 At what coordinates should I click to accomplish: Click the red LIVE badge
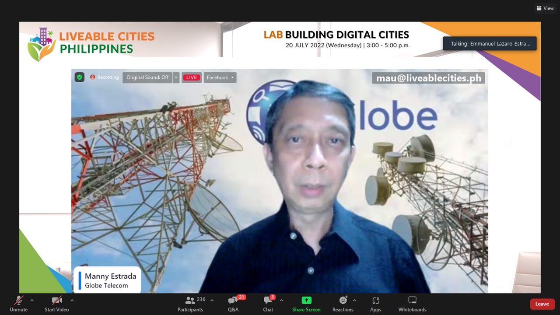(191, 77)
